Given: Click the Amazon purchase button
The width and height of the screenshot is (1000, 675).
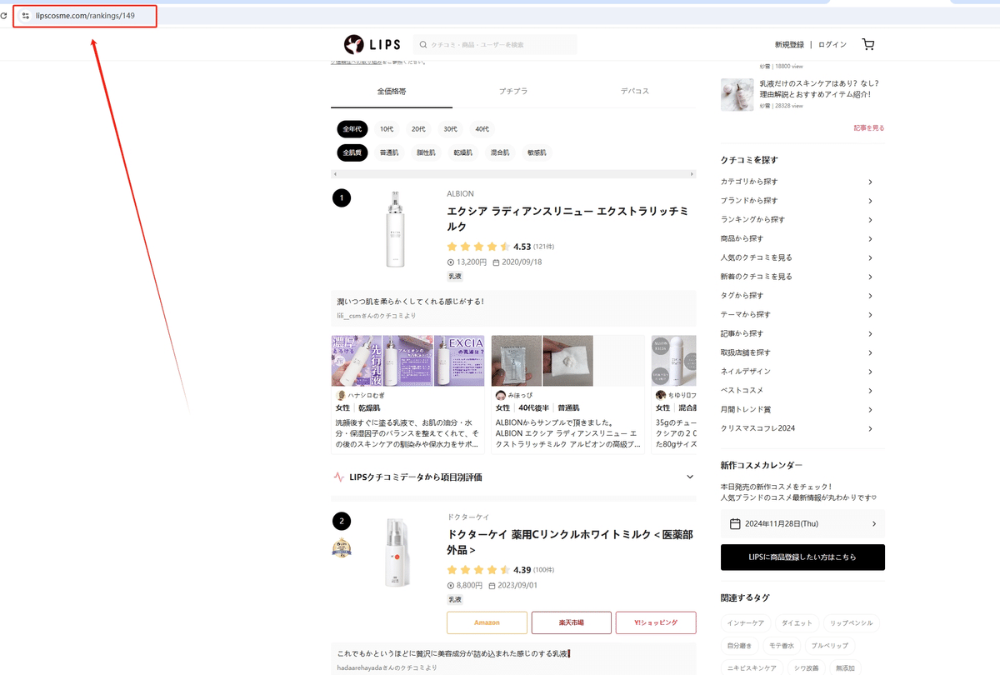Looking at the screenshot, I should point(487,622).
